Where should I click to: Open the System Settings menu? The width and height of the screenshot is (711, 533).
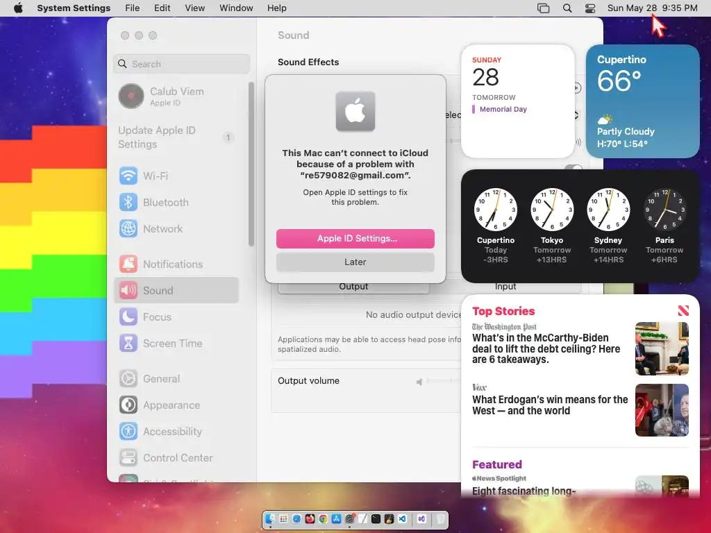click(x=74, y=8)
